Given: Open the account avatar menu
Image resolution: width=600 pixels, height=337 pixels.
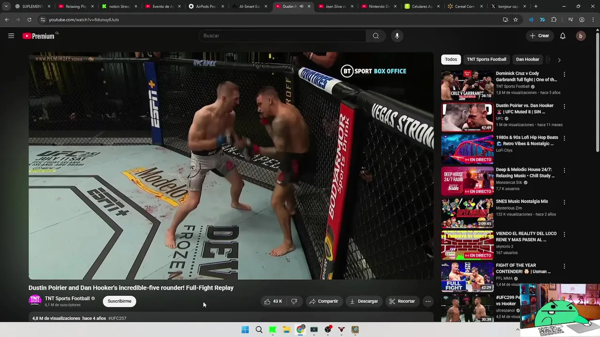Looking at the screenshot, I should (x=581, y=36).
